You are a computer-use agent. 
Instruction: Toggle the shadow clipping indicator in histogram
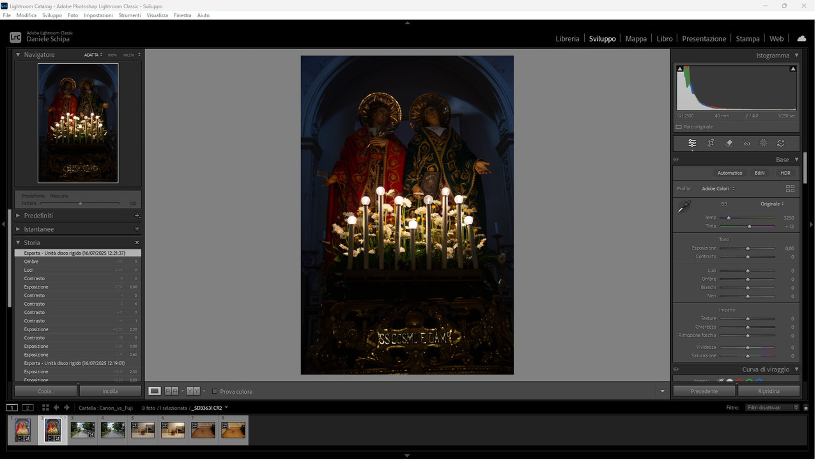tap(680, 69)
